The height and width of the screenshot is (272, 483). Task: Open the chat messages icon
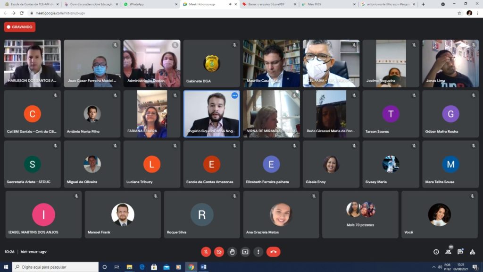coord(460,252)
